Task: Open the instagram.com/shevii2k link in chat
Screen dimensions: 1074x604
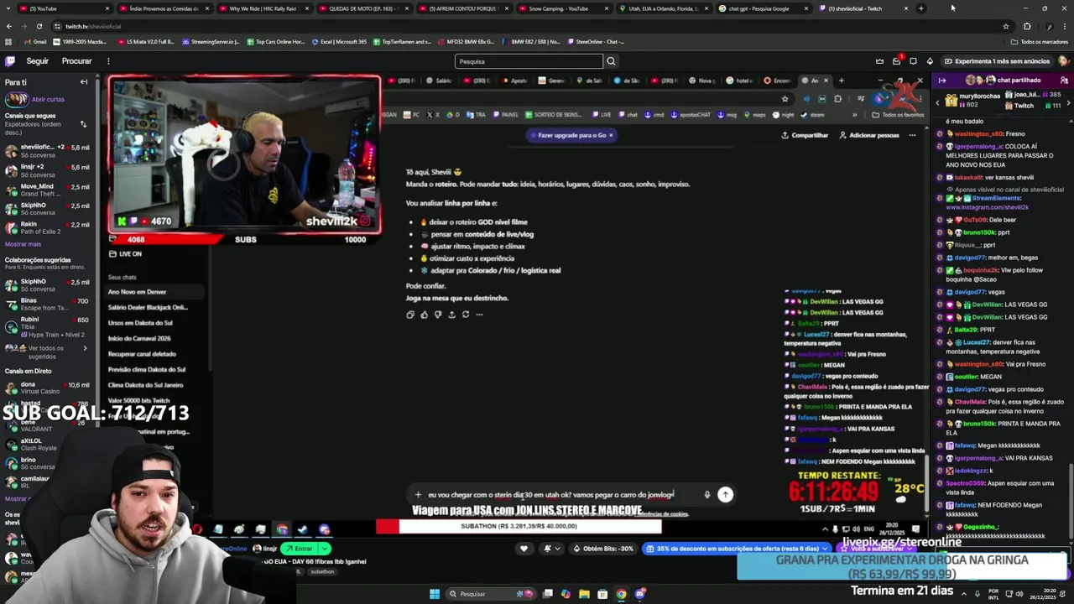Action: coord(988,206)
